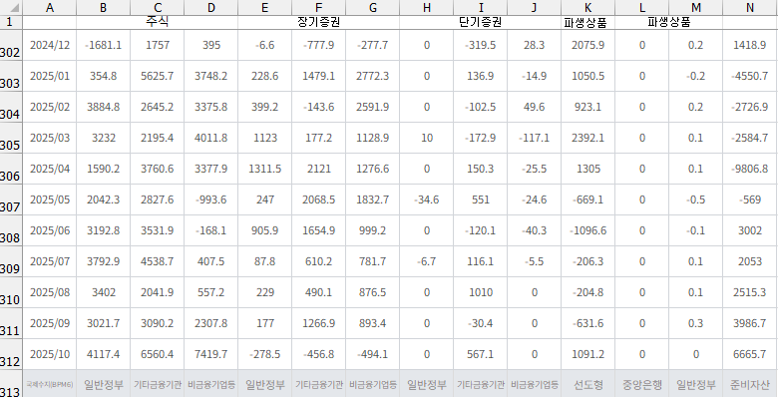Select the cell with value 2075.9
The height and width of the screenshot is (397, 778).
(587, 45)
